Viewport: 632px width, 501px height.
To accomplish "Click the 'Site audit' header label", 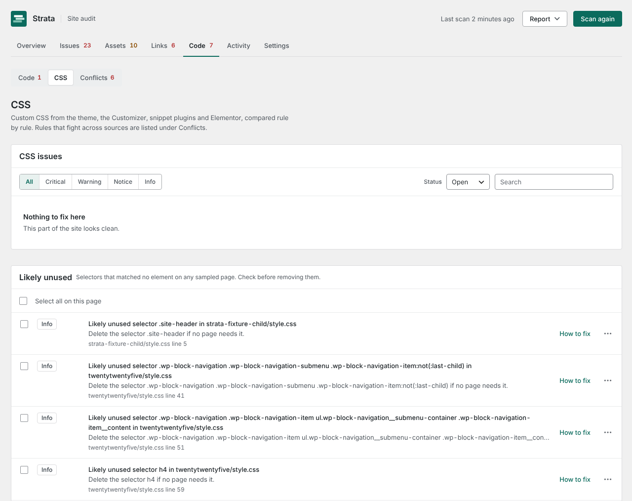I will [x=81, y=18].
